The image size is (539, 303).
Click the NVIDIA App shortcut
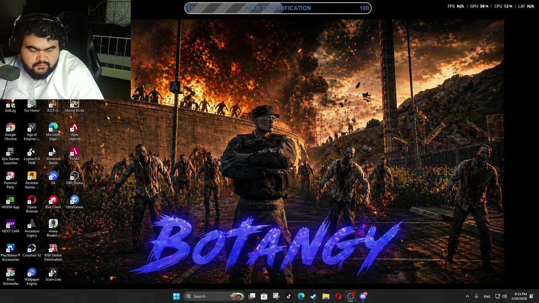point(11,202)
